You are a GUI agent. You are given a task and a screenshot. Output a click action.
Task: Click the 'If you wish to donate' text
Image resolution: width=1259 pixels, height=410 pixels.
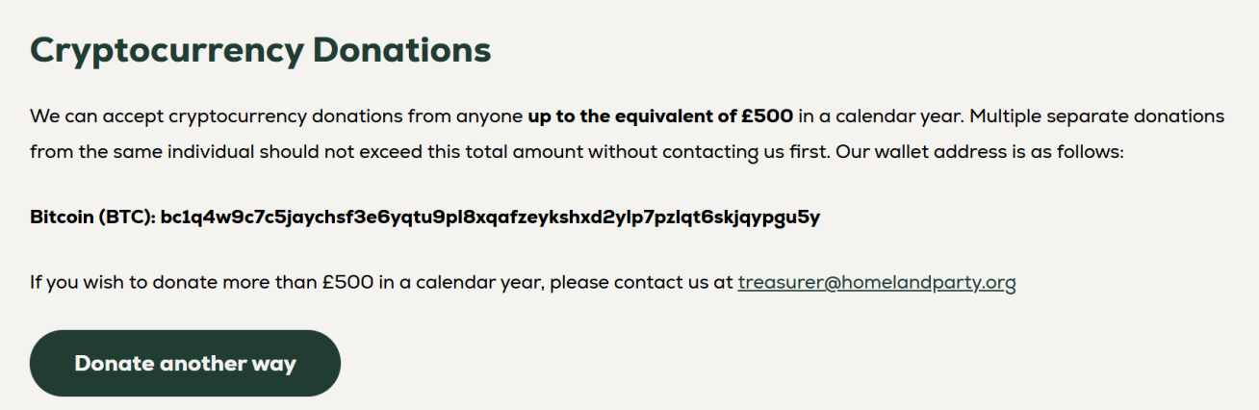point(115,284)
